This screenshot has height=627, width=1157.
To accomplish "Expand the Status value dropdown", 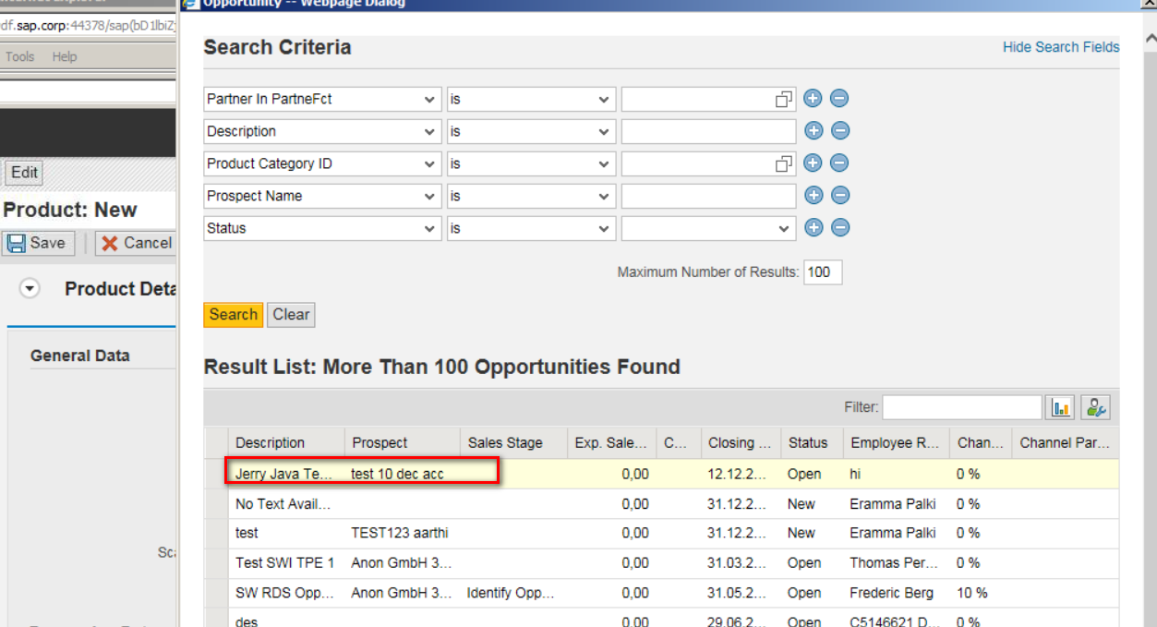I will [x=784, y=228].
